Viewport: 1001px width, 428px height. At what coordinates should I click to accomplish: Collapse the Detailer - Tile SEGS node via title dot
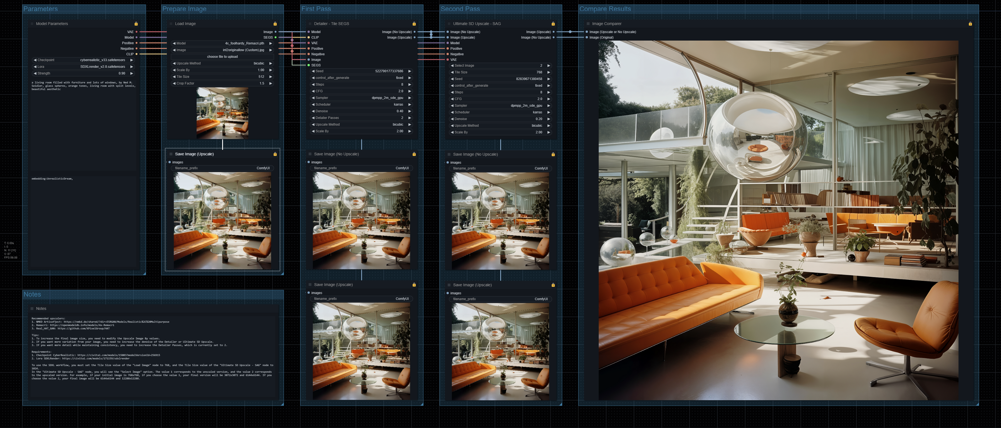[x=310, y=24]
